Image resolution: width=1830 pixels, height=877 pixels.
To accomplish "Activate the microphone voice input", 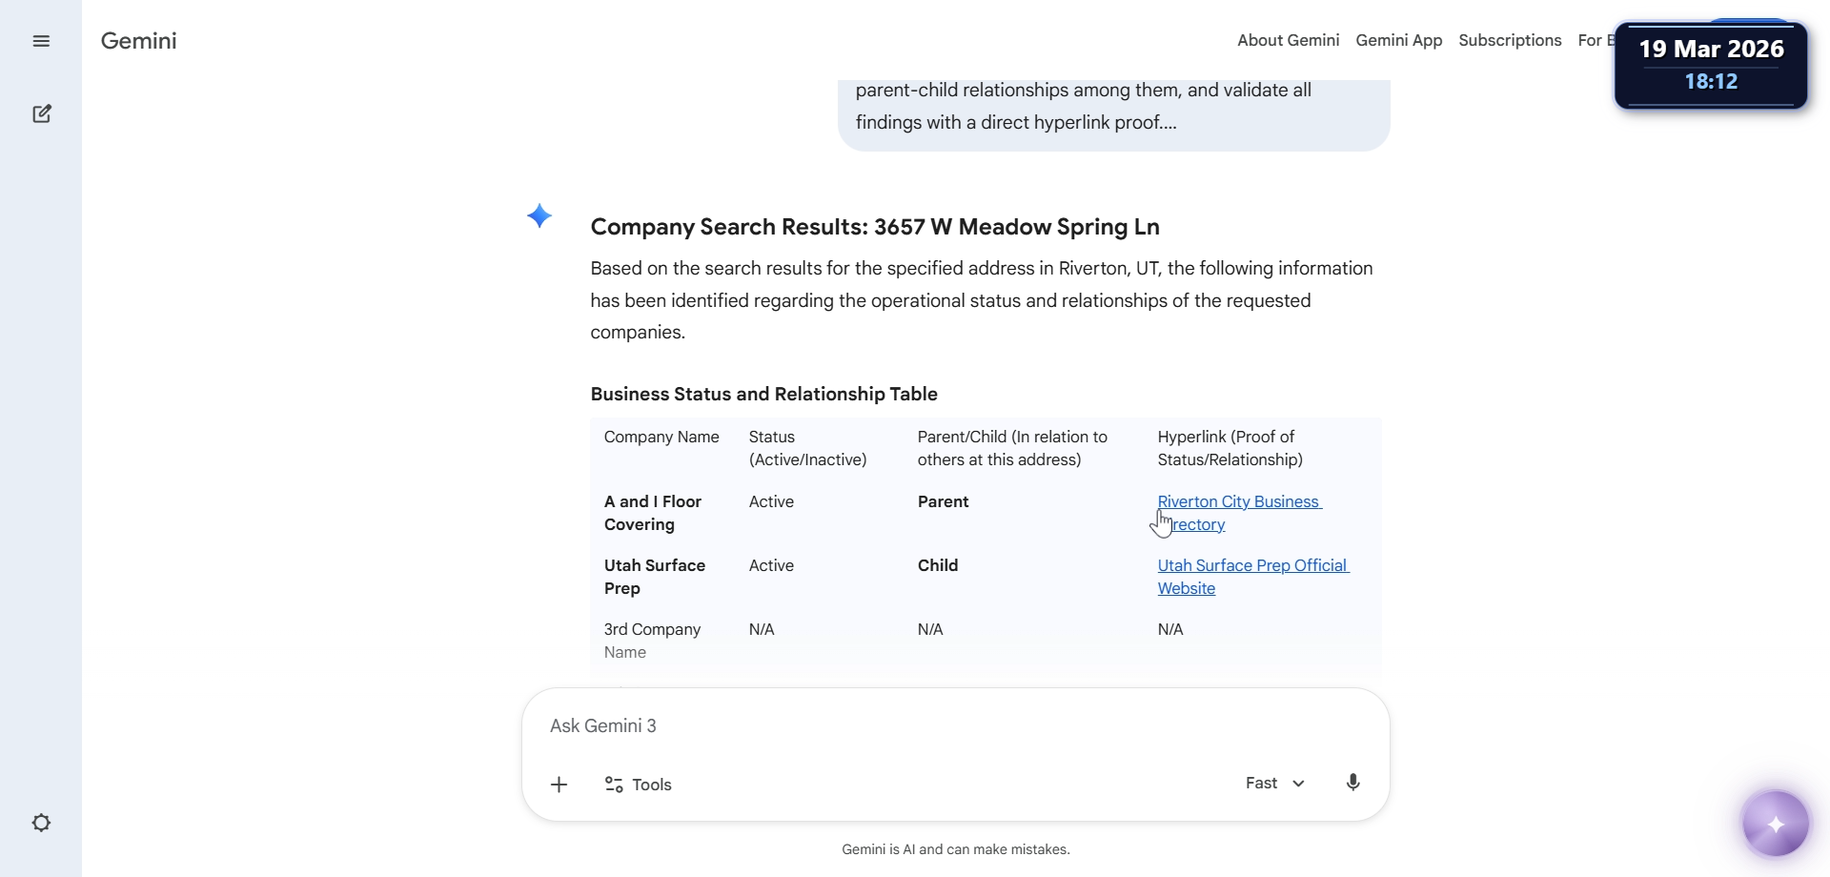I will click(1352, 783).
